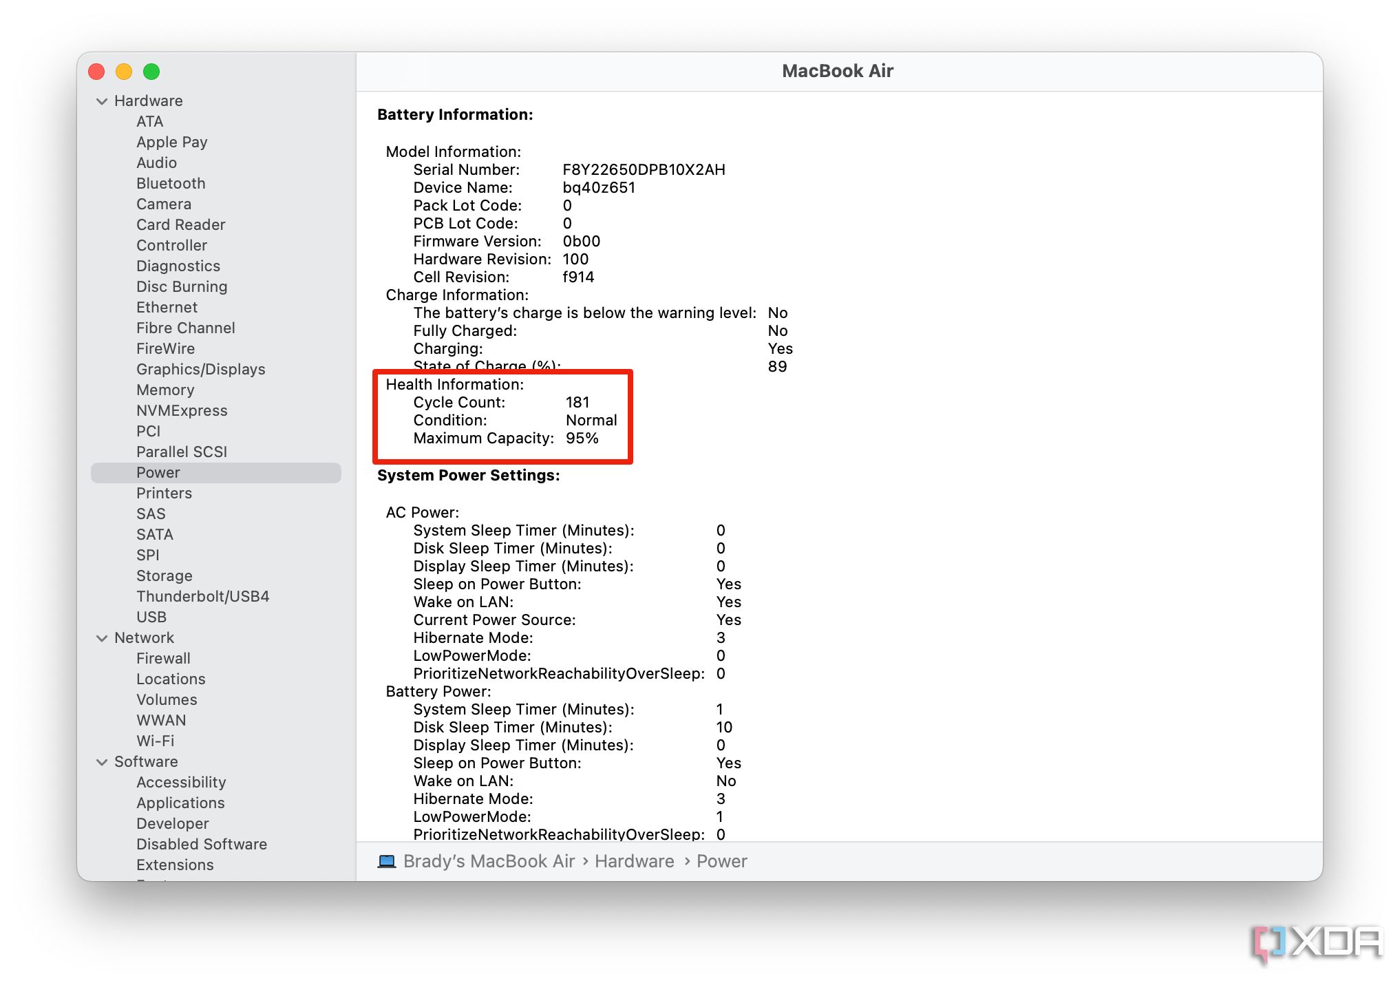This screenshot has width=1400, height=983.
Task: Select Memory in the sidebar
Action: pos(165,390)
